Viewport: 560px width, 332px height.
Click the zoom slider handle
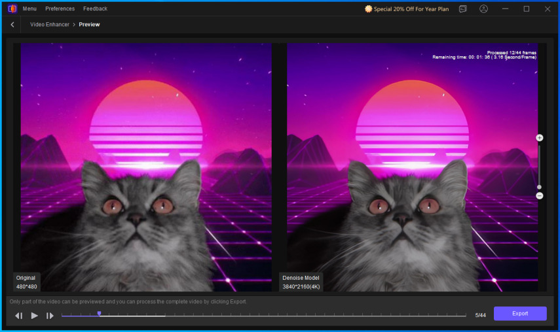coord(539,187)
